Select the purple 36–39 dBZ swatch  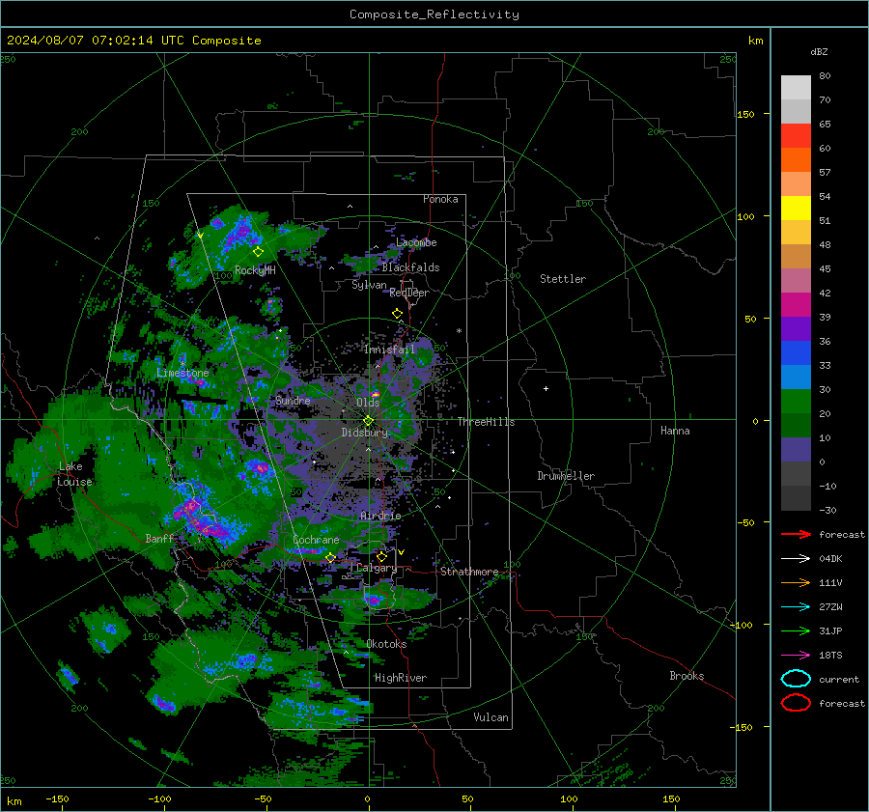796,328
